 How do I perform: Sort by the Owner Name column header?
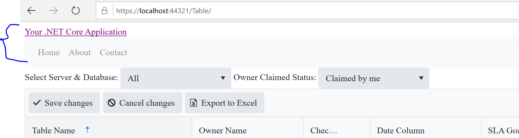(222, 131)
